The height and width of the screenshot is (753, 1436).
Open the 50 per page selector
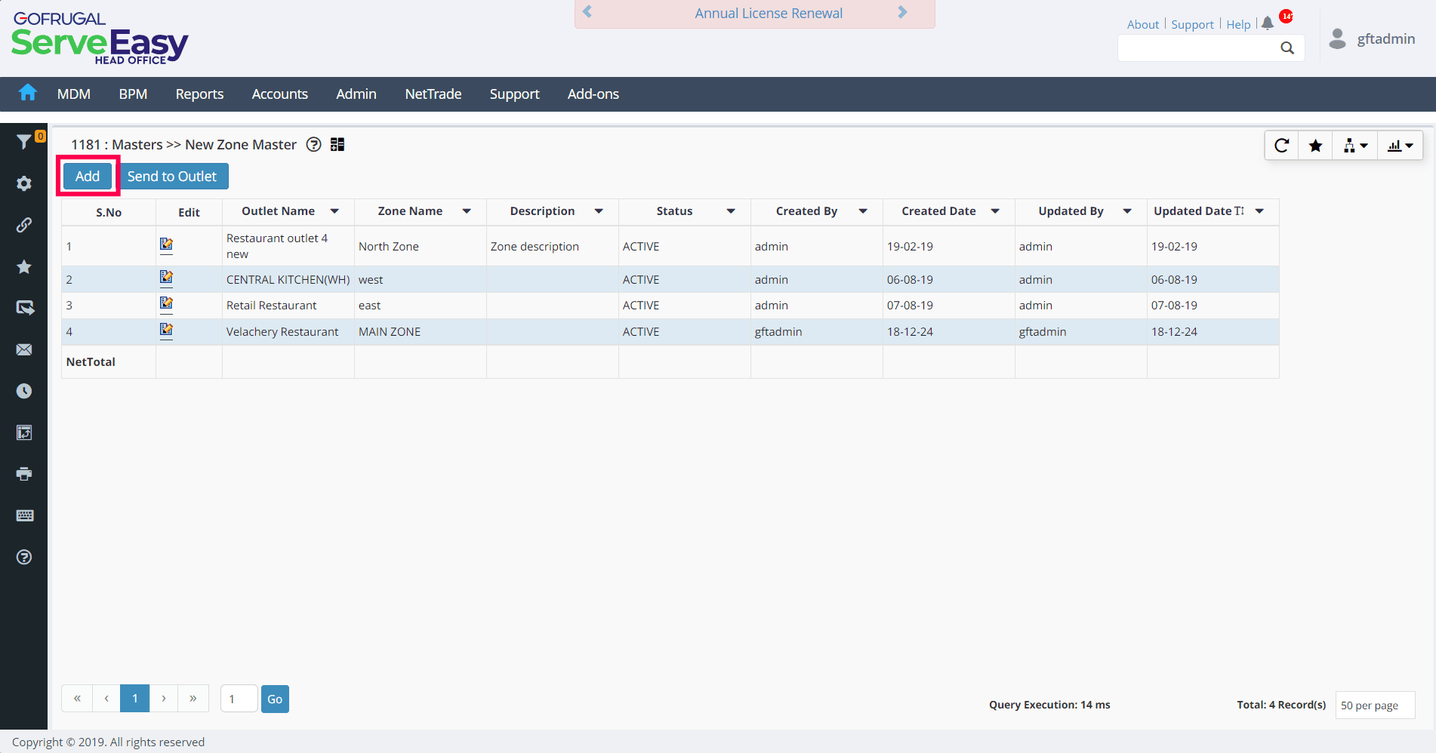pyautogui.click(x=1375, y=705)
